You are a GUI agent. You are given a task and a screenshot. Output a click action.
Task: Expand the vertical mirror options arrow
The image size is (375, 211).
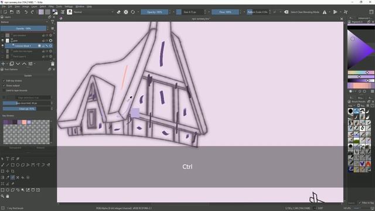[x=340, y=12]
